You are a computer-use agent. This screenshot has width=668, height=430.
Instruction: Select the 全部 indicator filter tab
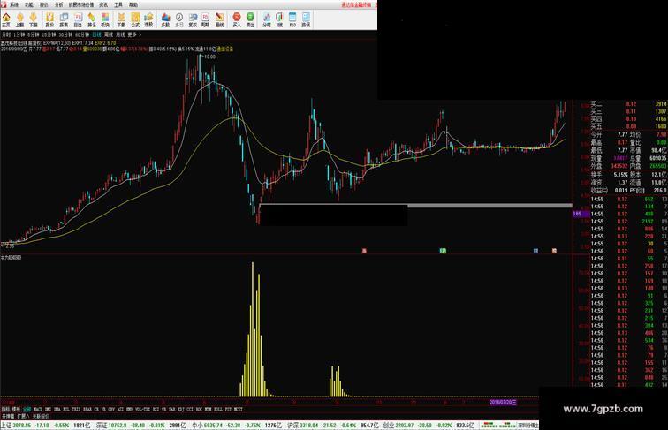(27, 409)
